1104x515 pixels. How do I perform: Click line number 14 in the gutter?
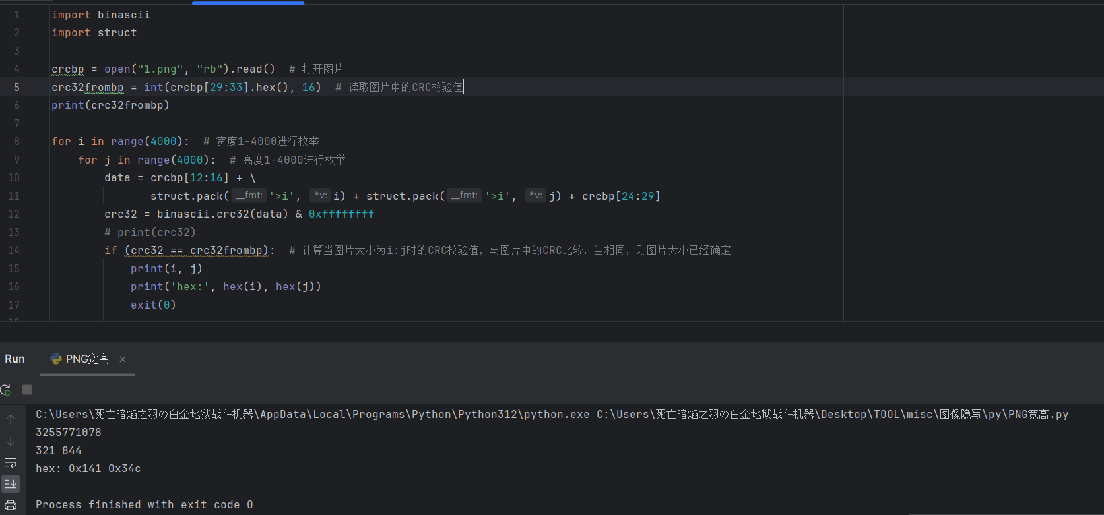click(14, 250)
